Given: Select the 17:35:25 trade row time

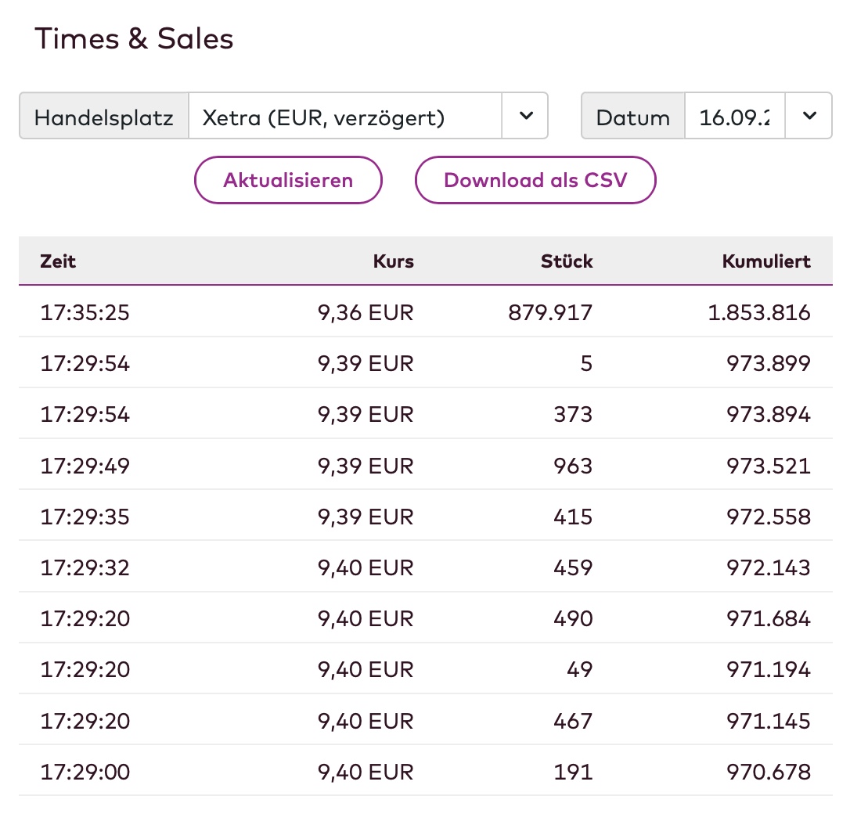Looking at the screenshot, I should (x=85, y=313).
